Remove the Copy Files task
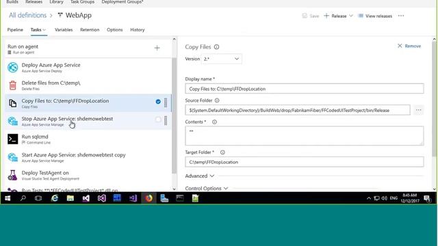The width and height of the screenshot is (438, 246). (409, 46)
